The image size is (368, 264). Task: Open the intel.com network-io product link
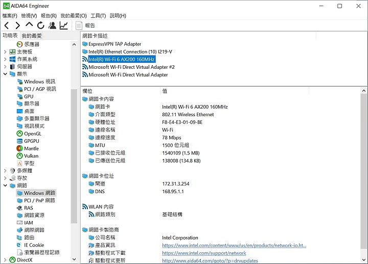pos(234,245)
